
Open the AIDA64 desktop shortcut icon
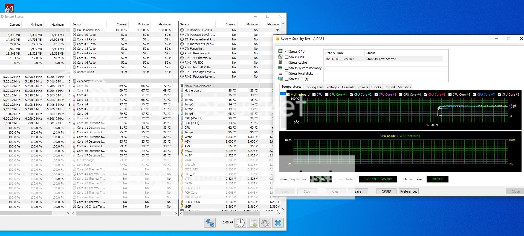click(x=10, y=9)
